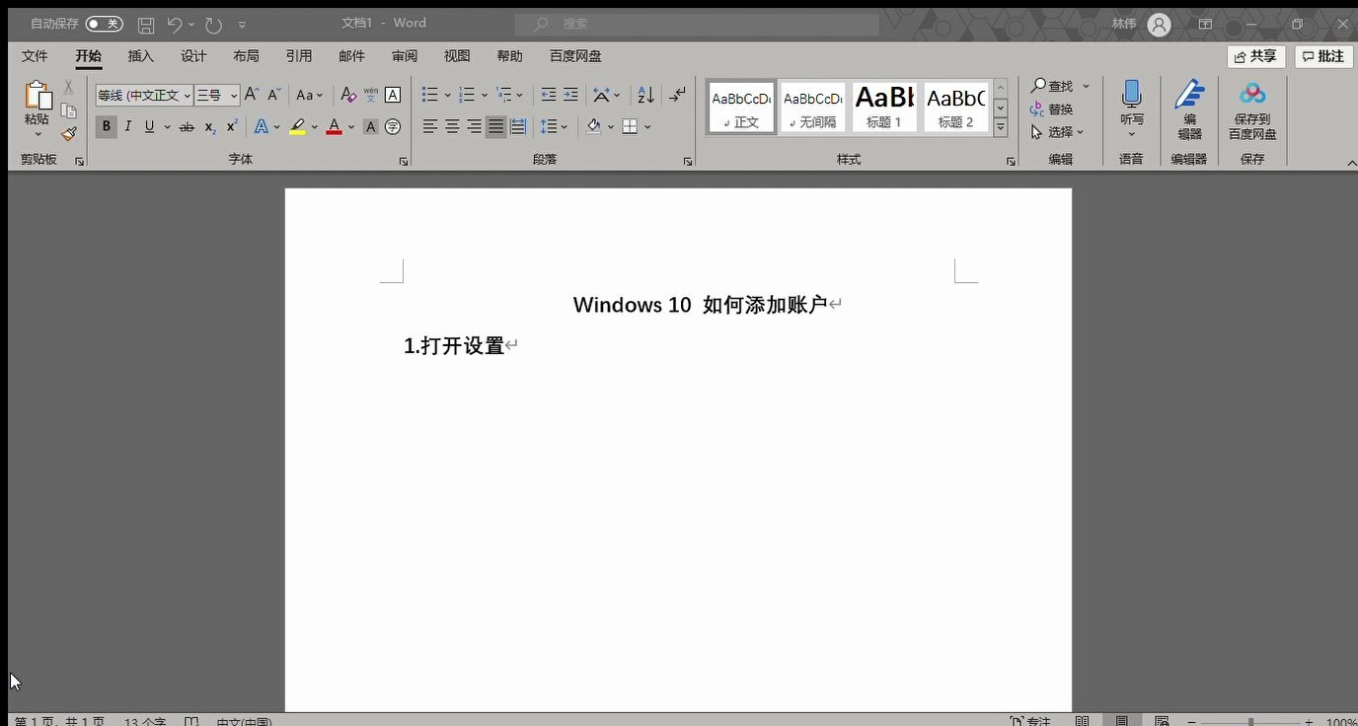Apply character border (boxed A) icon
This screenshot has height=726, width=1358.
[393, 95]
